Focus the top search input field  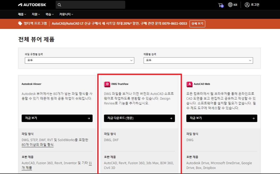pyautogui.click(x=90, y=5)
